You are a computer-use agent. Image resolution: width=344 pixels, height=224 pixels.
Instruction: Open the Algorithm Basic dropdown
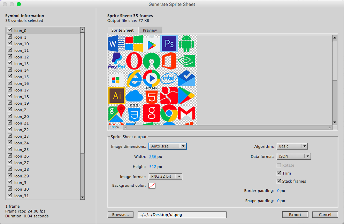(x=292, y=146)
